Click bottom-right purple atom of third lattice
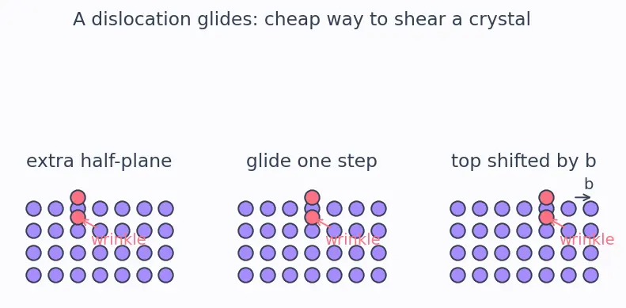The image size is (626, 308). pos(590,276)
